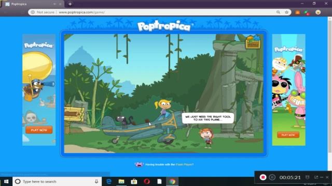
Task: Open File Explorer from taskbar
Action: click(x=121, y=181)
